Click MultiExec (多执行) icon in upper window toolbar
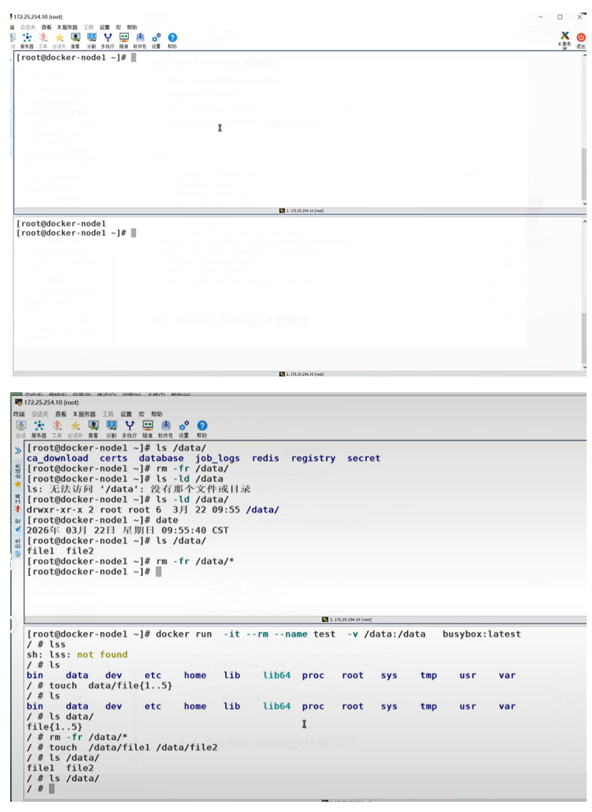The image size is (592, 812). pos(107,40)
